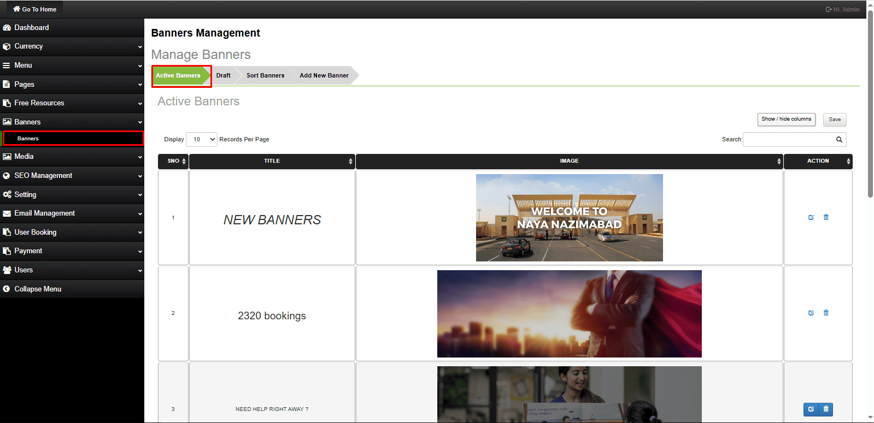
Task: Open the records per page dropdown
Action: pos(202,140)
